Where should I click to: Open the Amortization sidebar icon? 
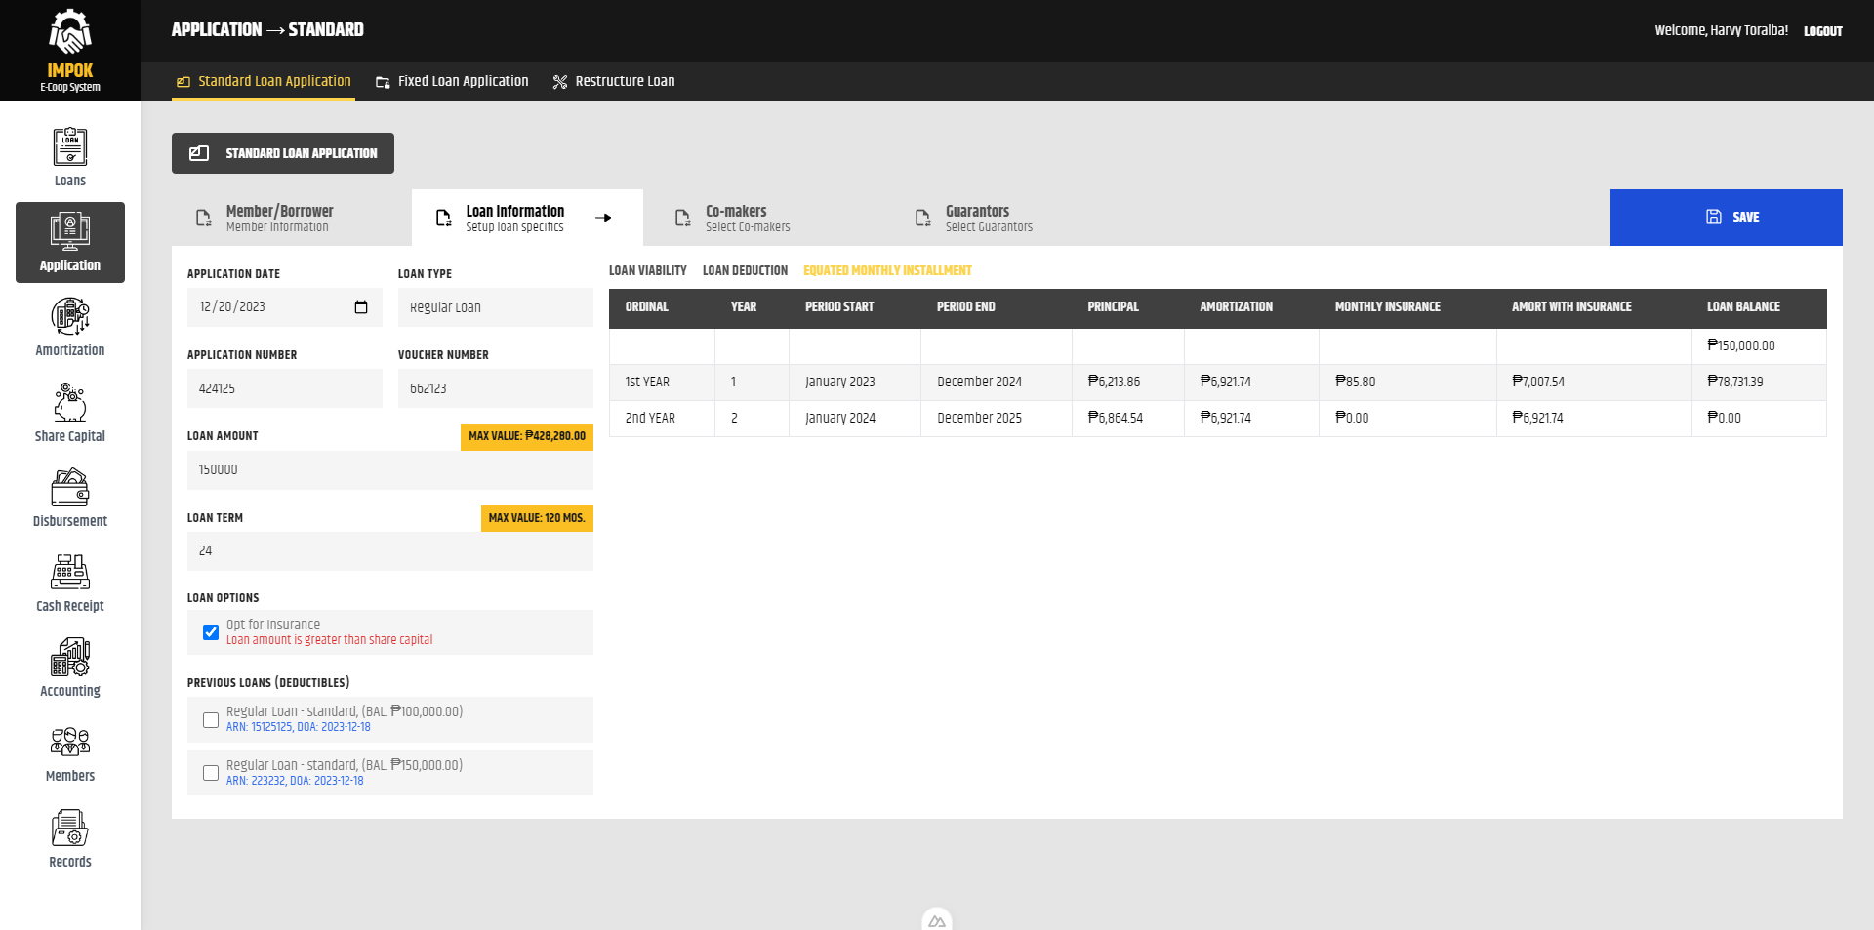coord(69,327)
